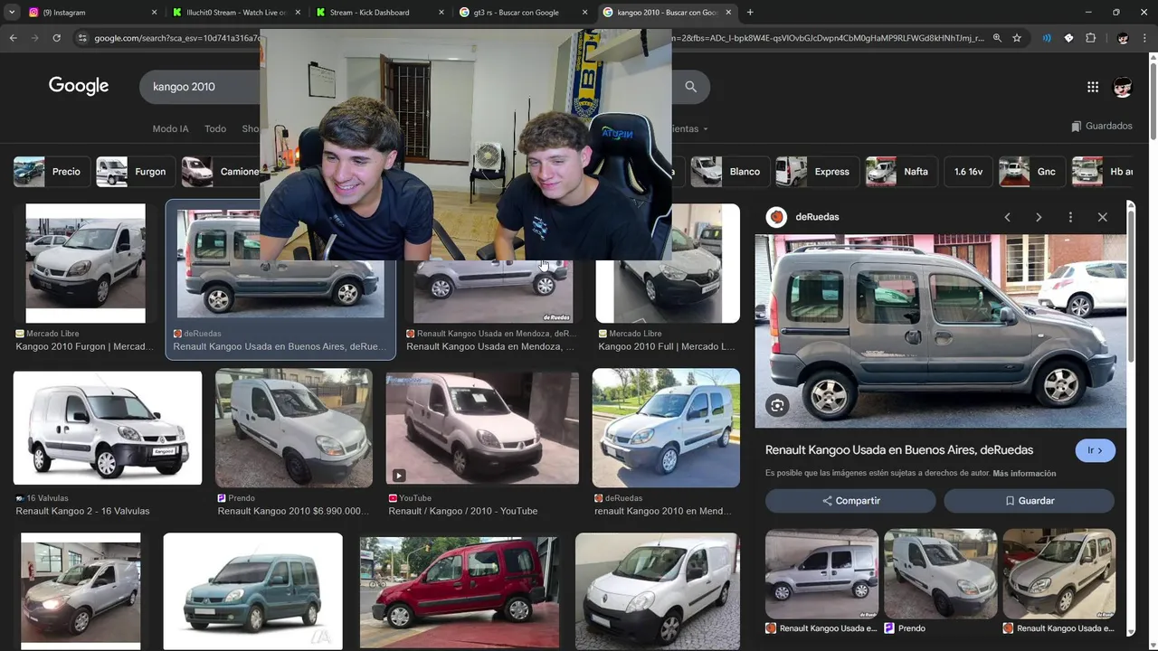Viewport: 1158px width, 651px height.
Task: Open the tab search dropdown arrow
Action: (x=12, y=13)
